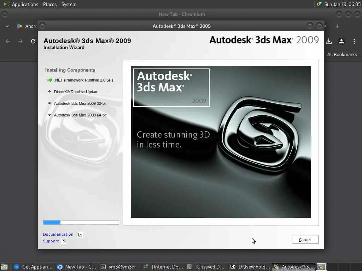Click the Autodesk 3ds Max 2009 logo header
The height and width of the screenshot is (271, 362).
264,40
